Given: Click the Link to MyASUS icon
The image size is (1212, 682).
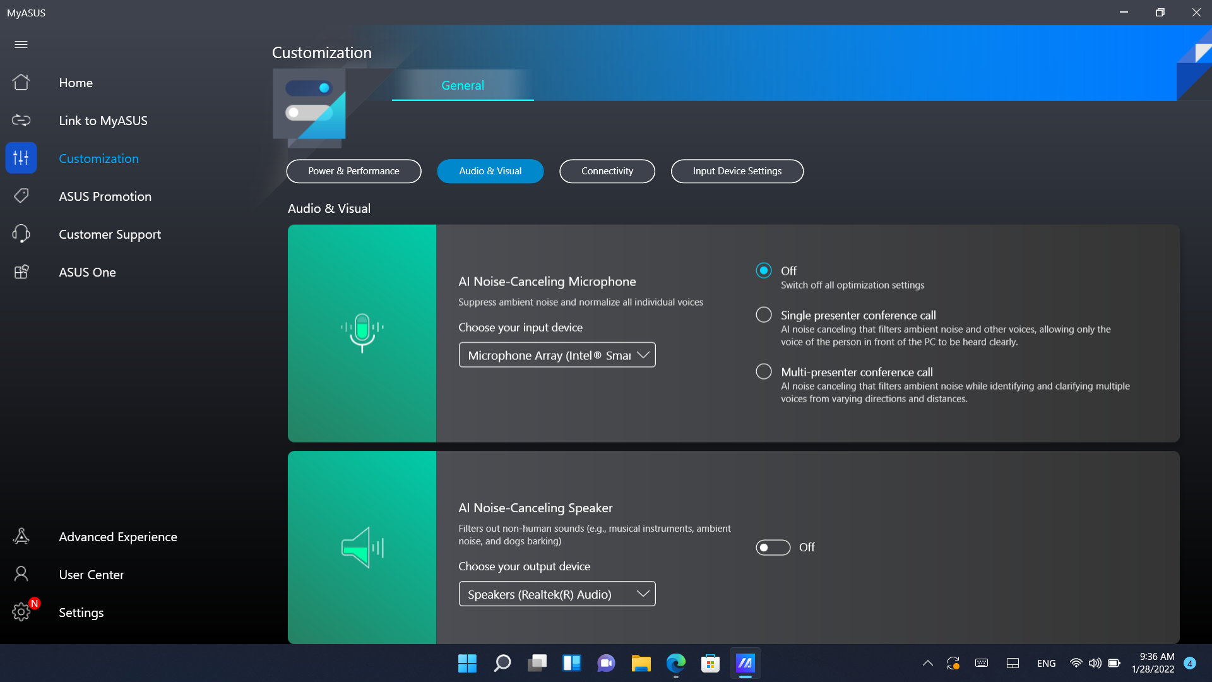Looking at the screenshot, I should pos(21,120).
